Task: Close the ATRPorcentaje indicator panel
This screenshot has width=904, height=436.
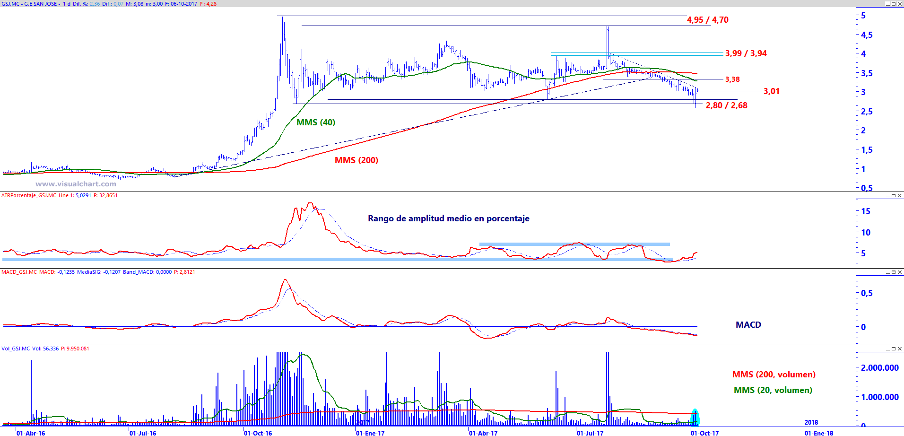Action: [900, 195]
